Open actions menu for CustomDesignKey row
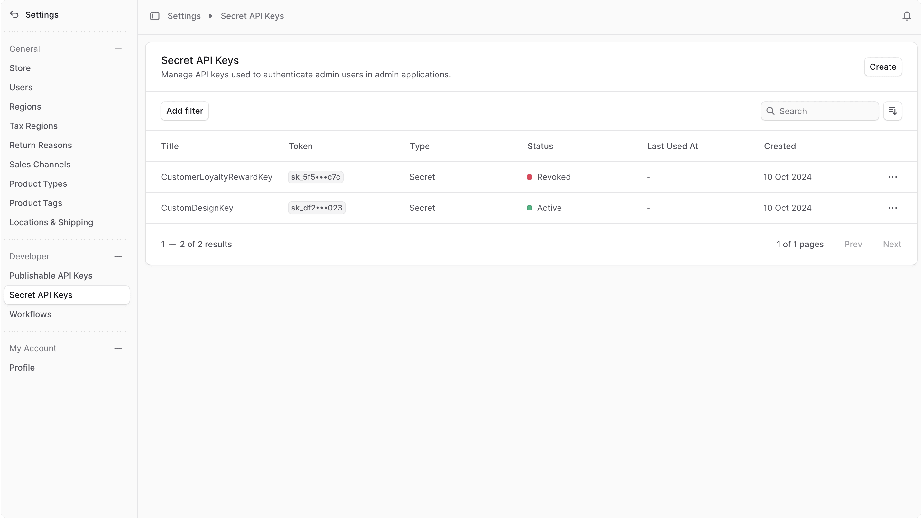Viewport: 922px width, 518px height. (892, 208)
